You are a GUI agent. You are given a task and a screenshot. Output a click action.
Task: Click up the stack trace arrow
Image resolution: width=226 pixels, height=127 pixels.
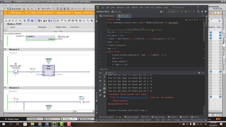(105, 77)
